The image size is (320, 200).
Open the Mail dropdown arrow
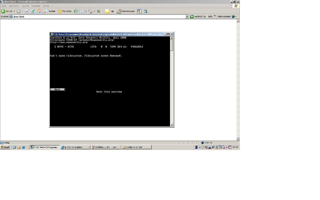pyautogui.click(x=86, y=11)
